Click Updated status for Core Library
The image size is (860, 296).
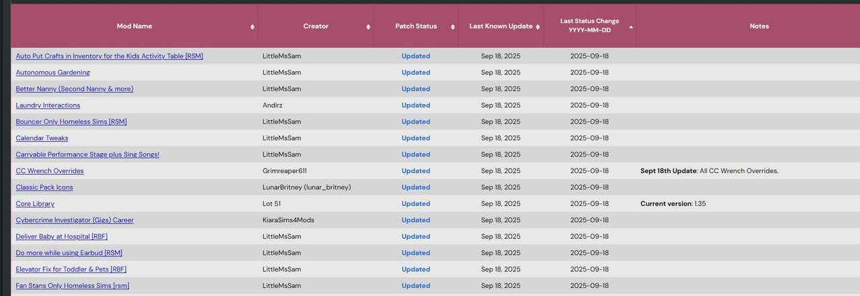pos(416,203)
